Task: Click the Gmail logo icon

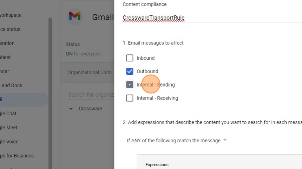Action: click(74, 16)
